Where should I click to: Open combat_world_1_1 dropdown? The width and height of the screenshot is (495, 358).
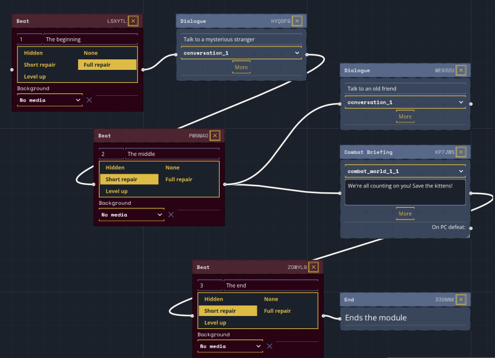[x=405, y=171]
